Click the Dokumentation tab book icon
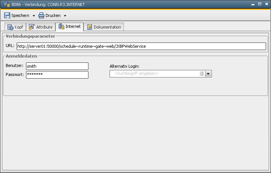The image size is (271, 173). [89, 27]
